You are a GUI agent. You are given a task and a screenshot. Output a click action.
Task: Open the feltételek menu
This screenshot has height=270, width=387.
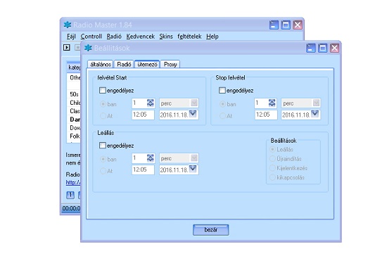189,37
